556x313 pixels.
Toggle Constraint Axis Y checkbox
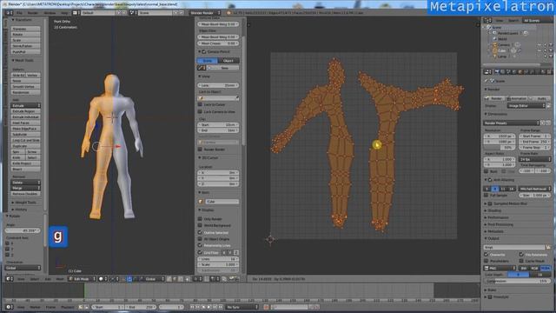click(8, 250)
